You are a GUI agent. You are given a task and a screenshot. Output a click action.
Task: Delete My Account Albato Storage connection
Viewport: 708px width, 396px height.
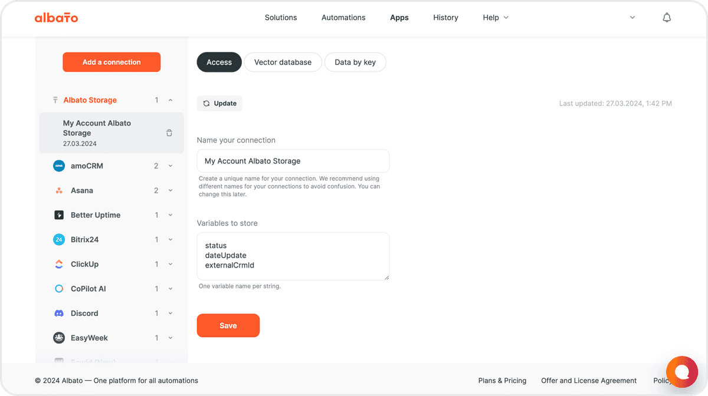coord(169,133)
